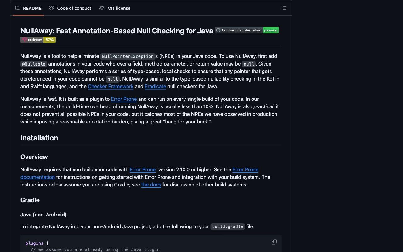Click the Java (non-Android) heading
403x252 pixels.
(43, 215)
